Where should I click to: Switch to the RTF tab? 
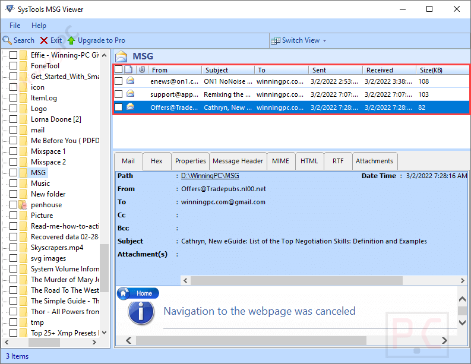pyautogui.click(x=338, y=162)
